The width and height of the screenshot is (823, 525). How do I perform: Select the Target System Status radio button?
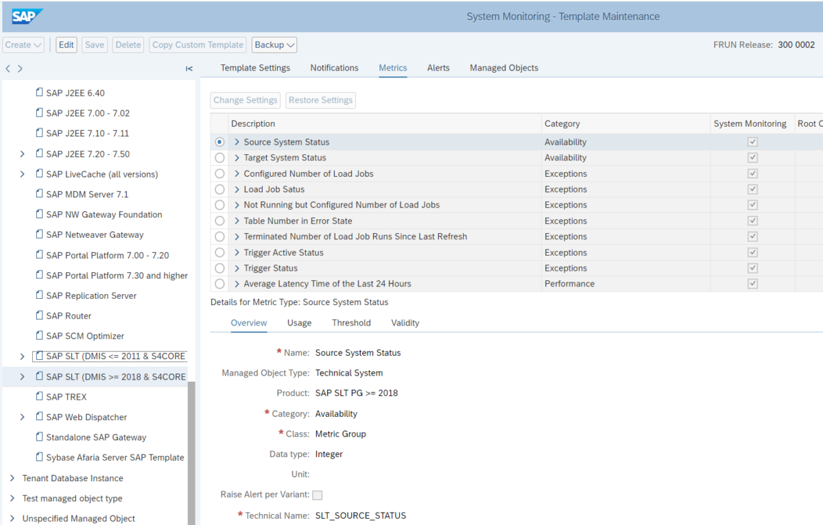219,158
